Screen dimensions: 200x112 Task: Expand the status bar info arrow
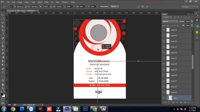pos(42,105)
